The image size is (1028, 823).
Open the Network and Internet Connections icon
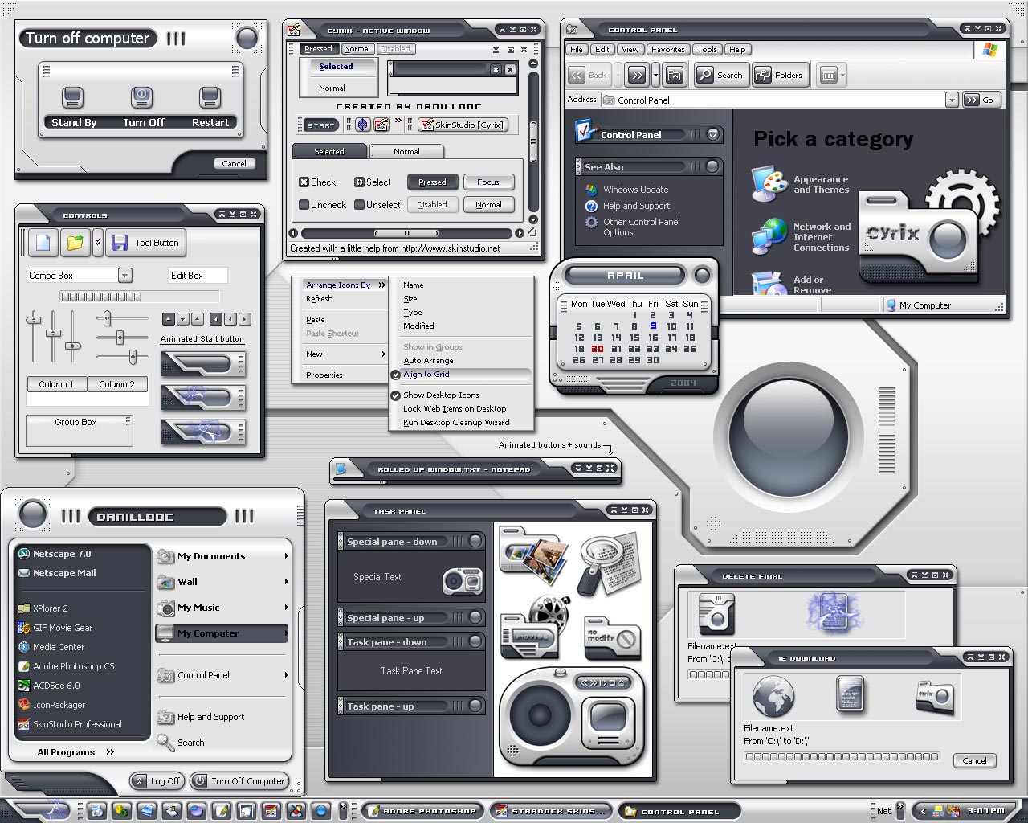click(769, 236)
